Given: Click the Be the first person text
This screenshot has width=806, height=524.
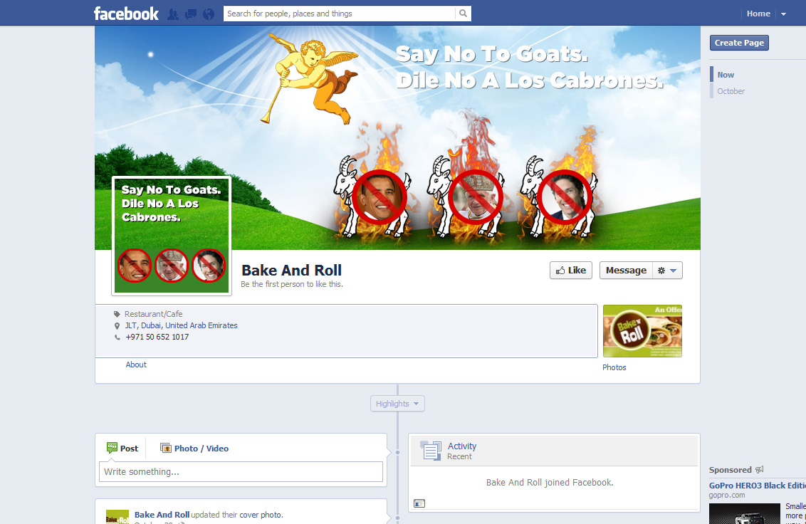Looking at the screenshot, I should point(291,284).
